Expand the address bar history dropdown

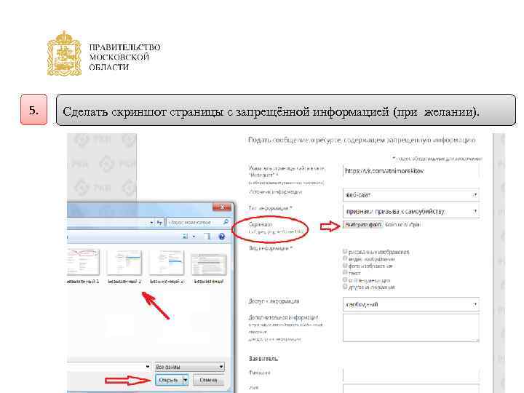151,222
